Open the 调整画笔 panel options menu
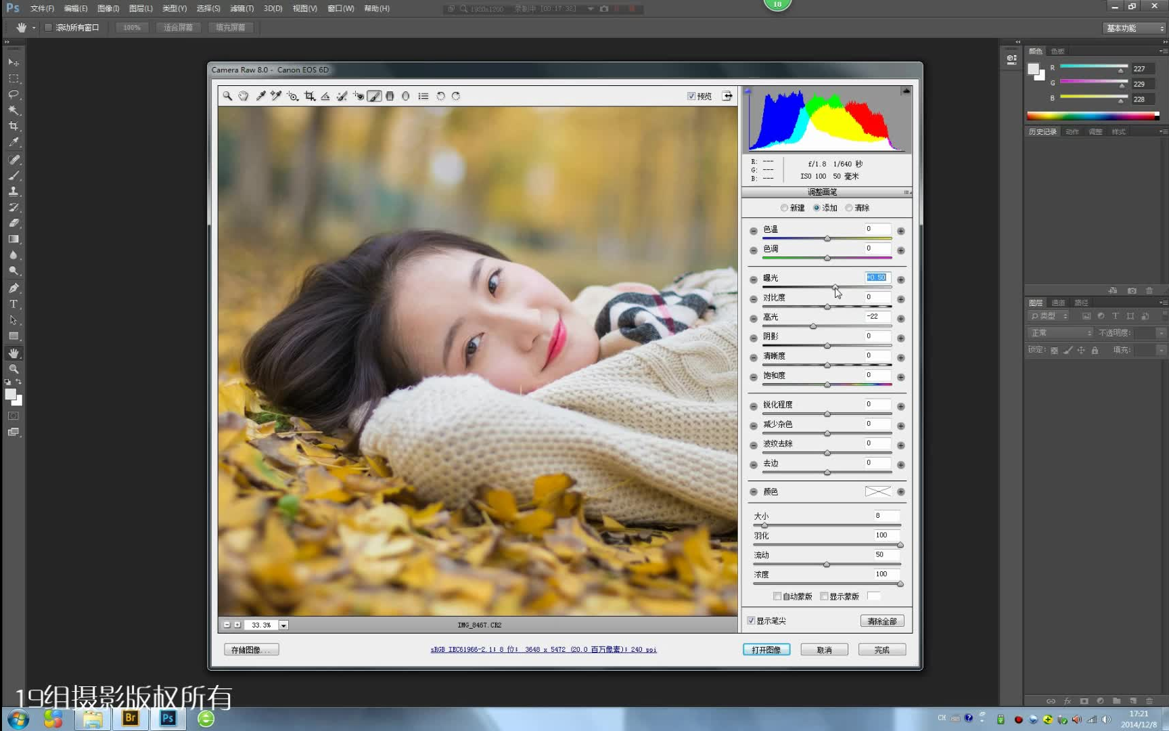This screenshot has width=1169, height=731. pyautogui.click(x=907, y=192)
